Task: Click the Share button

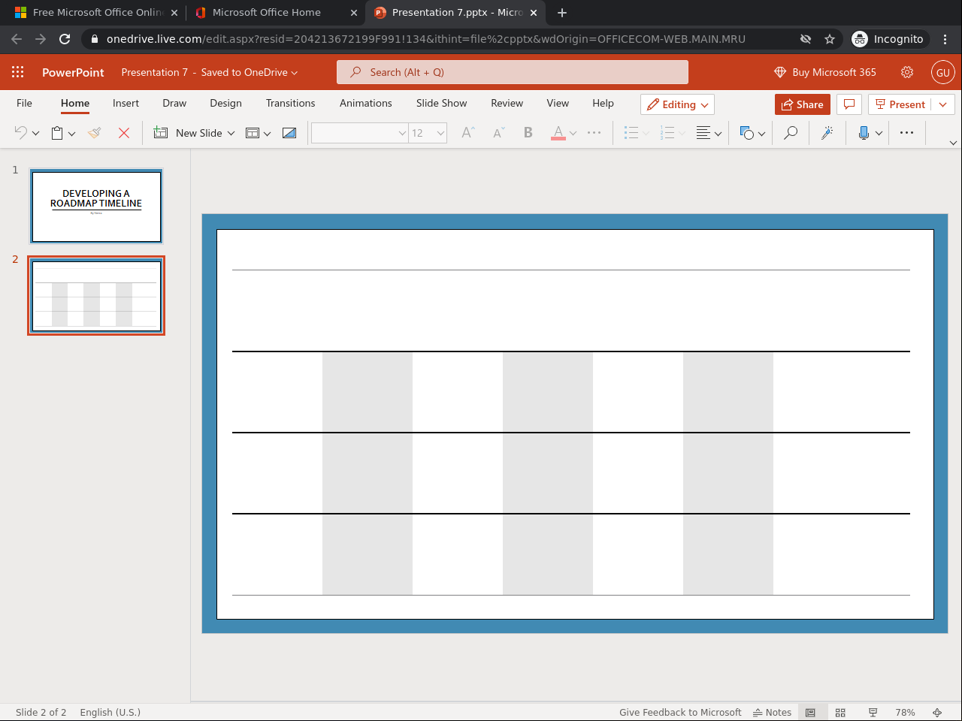Action: coord(802,104)
